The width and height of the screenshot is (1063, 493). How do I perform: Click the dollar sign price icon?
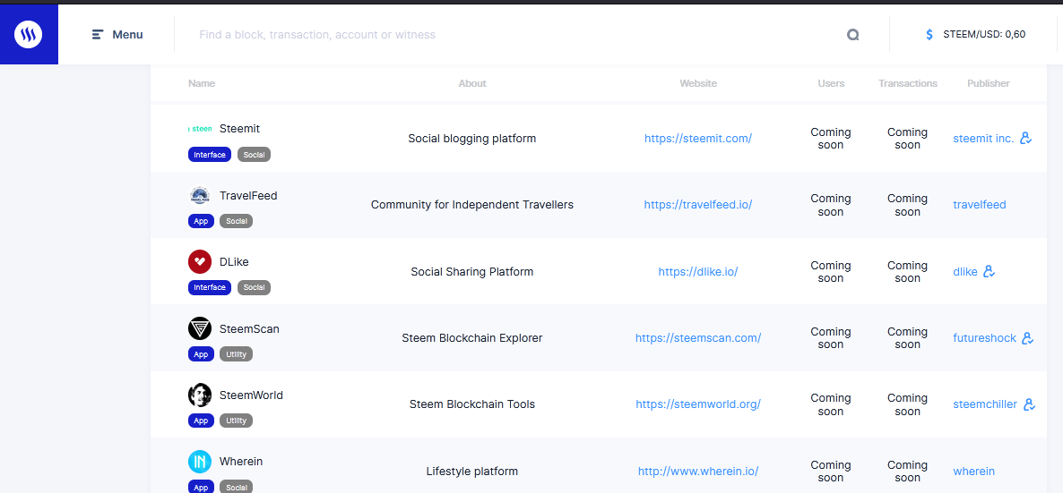tap(929, 35)
